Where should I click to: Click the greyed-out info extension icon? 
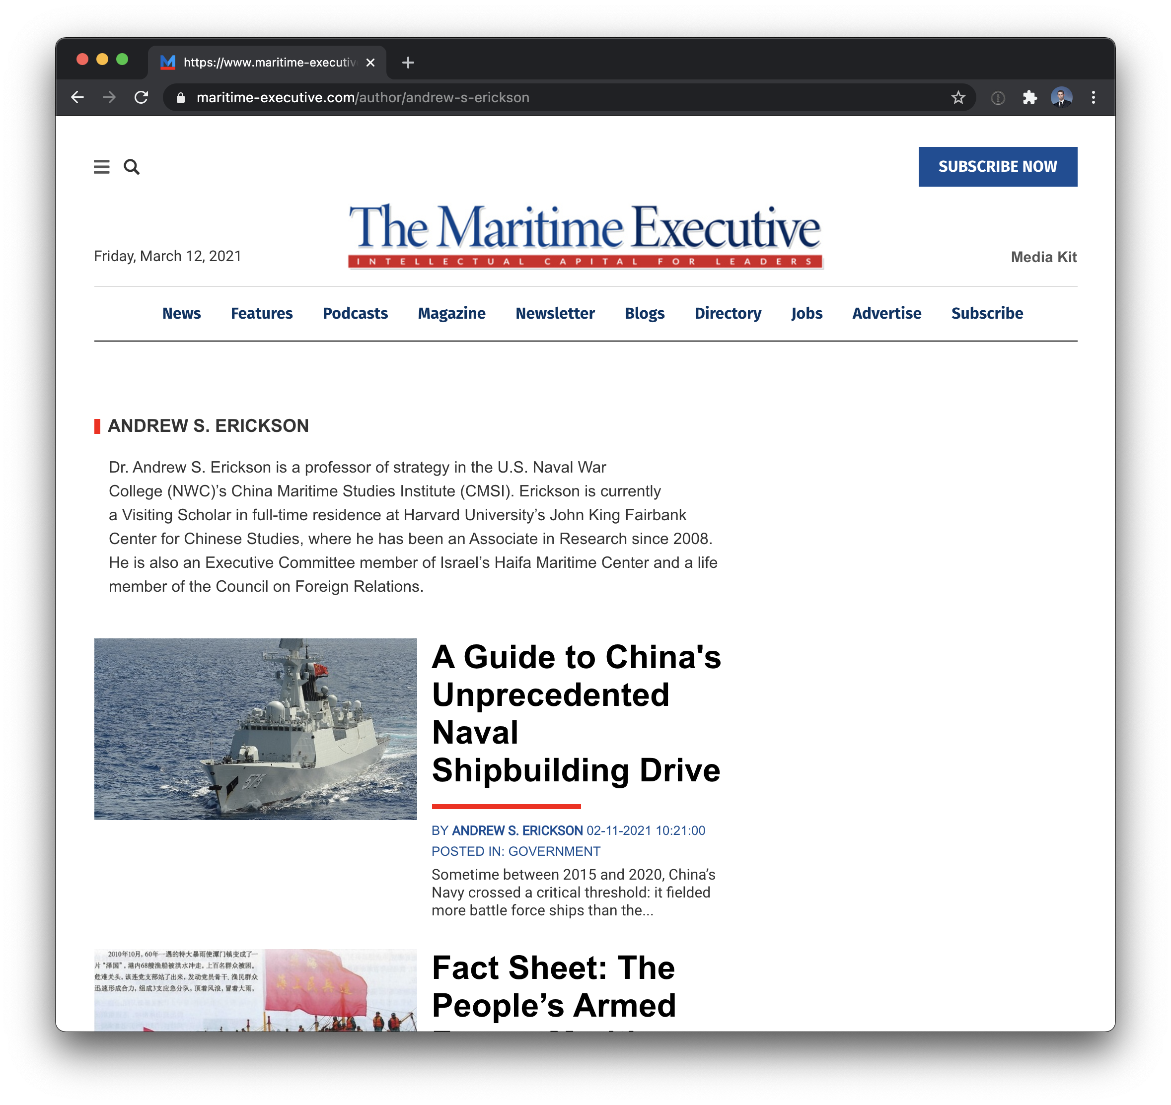(997, 98)
